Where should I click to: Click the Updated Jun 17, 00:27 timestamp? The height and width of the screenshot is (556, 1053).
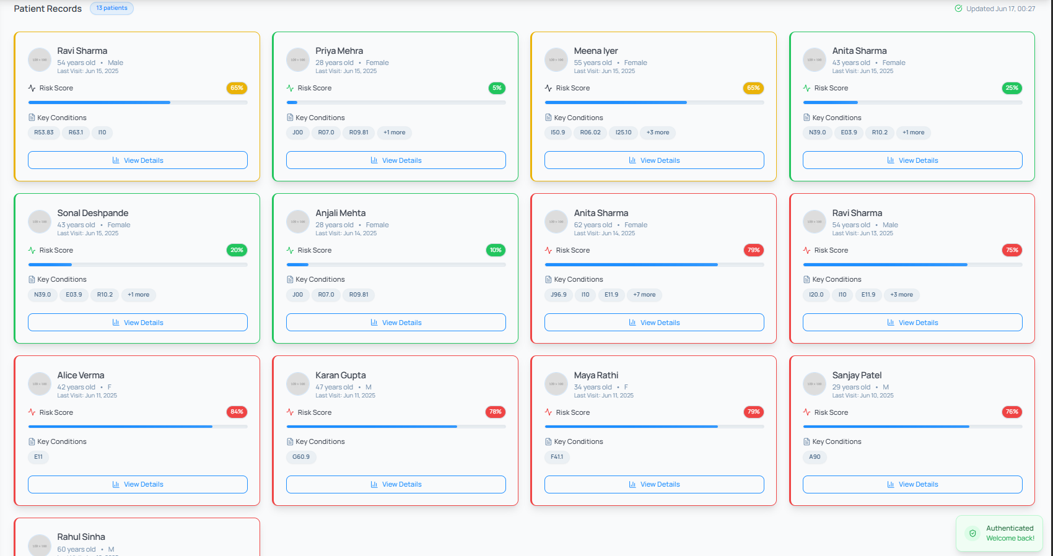[1000, 9]
